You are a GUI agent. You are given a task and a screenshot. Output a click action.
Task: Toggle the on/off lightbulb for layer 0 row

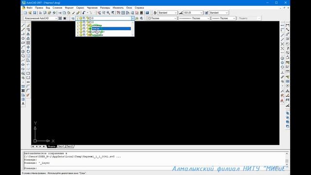pos(78,22)
